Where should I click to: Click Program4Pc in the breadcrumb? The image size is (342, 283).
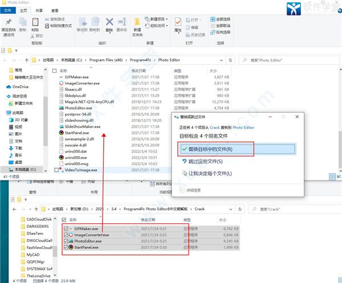pyautogui.click(x=140, y=60)
